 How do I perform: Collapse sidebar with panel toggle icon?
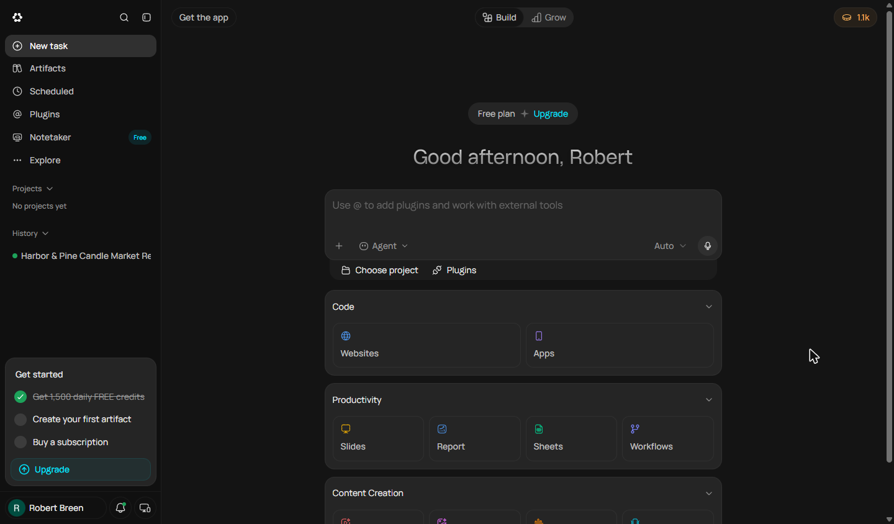point(147,17)
